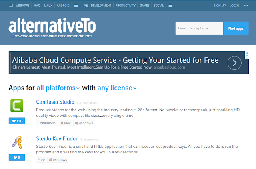Click the Find apps button
The image size is (256, 169).
click(236, 28)
